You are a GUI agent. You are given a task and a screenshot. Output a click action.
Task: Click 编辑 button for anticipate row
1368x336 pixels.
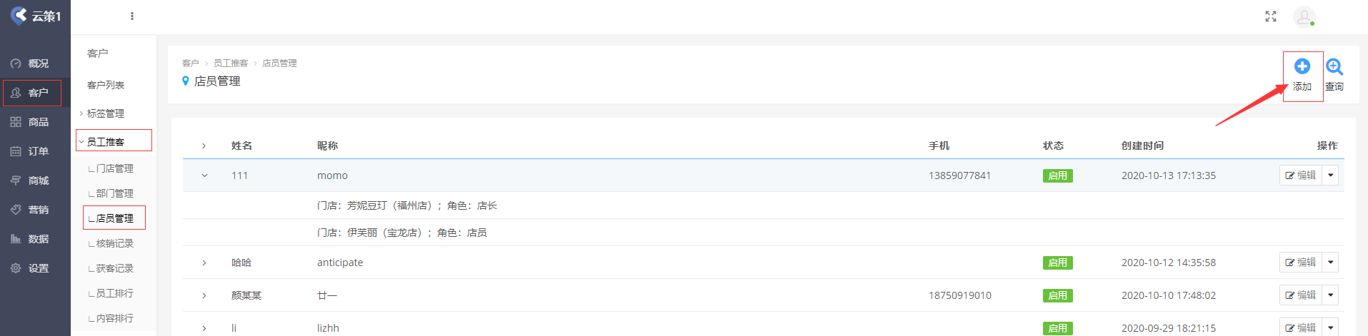pyautogui.click(x=1300, y=263)
